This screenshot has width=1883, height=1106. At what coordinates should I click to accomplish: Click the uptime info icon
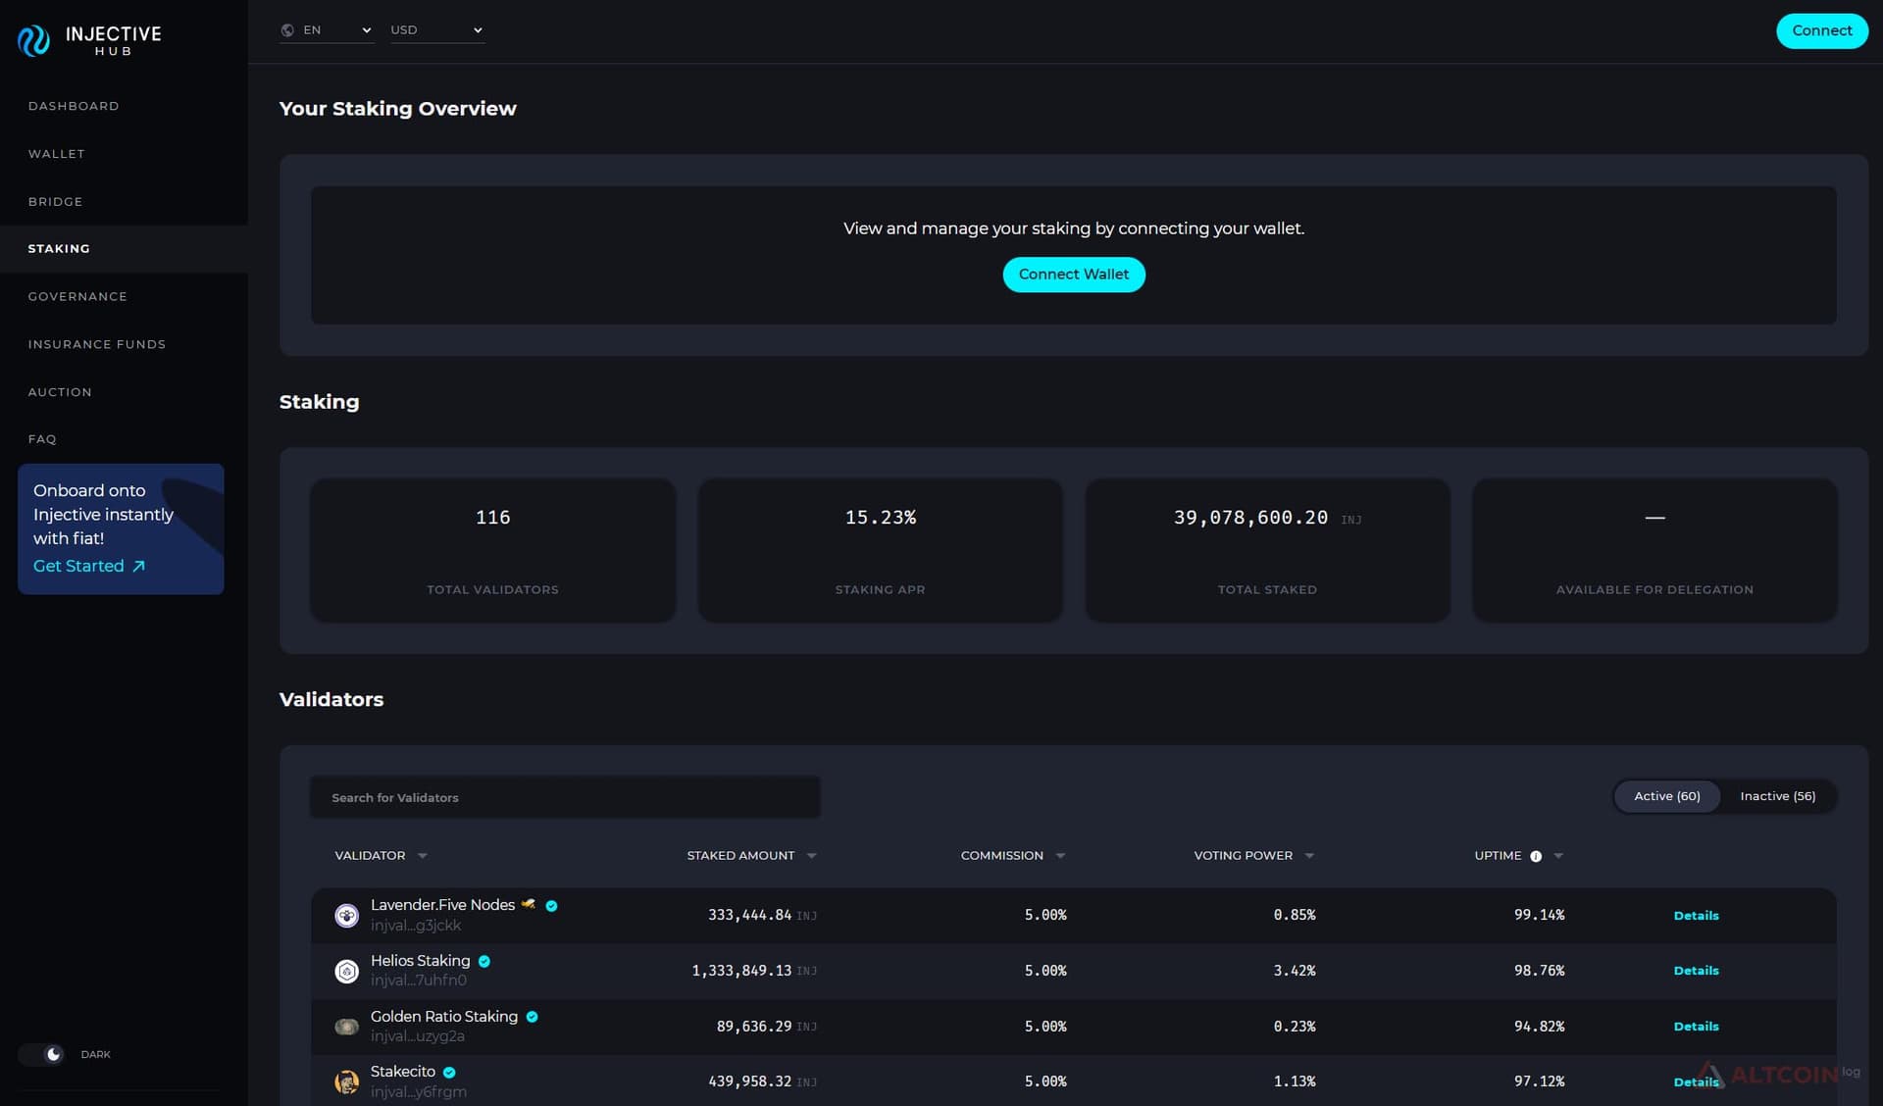tap(1536, 856)
